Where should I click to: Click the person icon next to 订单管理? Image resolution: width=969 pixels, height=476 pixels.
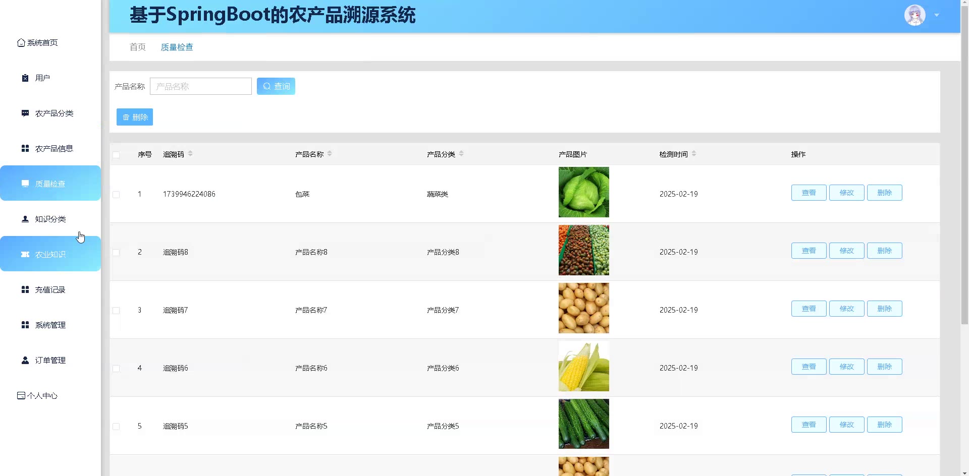click(x=25, y=361)
